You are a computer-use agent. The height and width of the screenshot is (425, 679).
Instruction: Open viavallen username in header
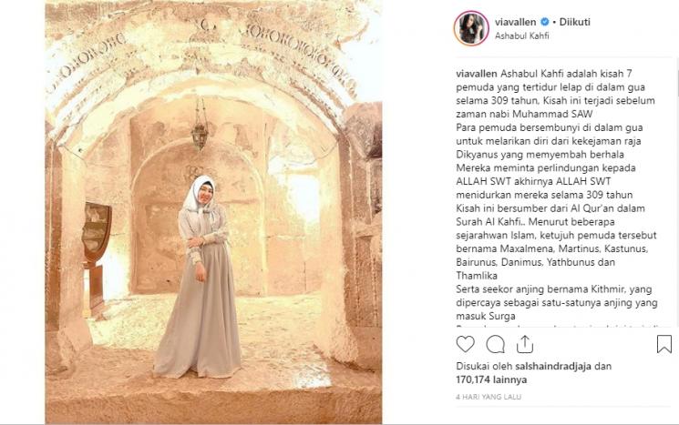515,22
